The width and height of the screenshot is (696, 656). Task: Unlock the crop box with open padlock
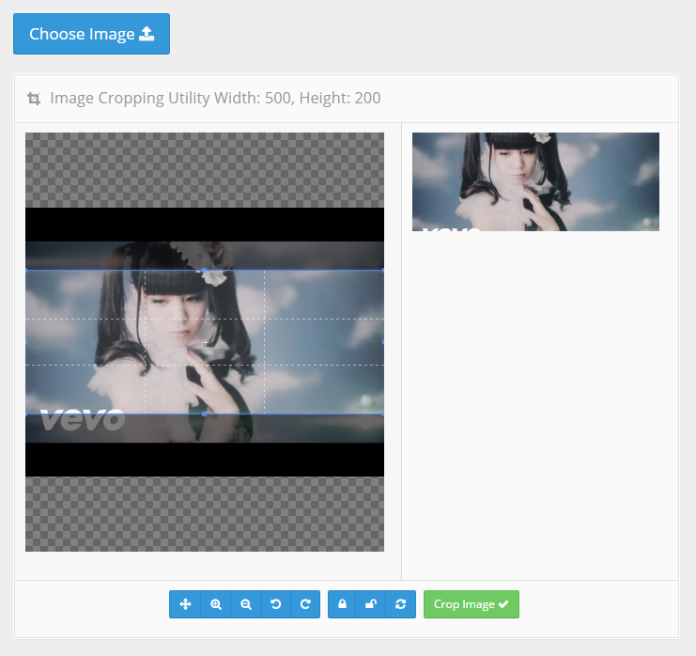(x=371, y=604)
